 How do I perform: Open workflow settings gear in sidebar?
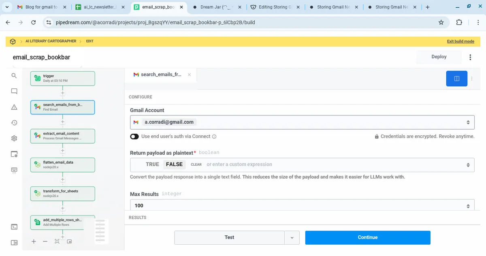tap(14, 139)
